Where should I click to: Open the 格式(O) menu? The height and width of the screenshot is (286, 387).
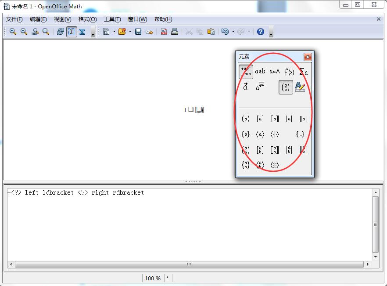pyautogui.click(x=87, y=19)
